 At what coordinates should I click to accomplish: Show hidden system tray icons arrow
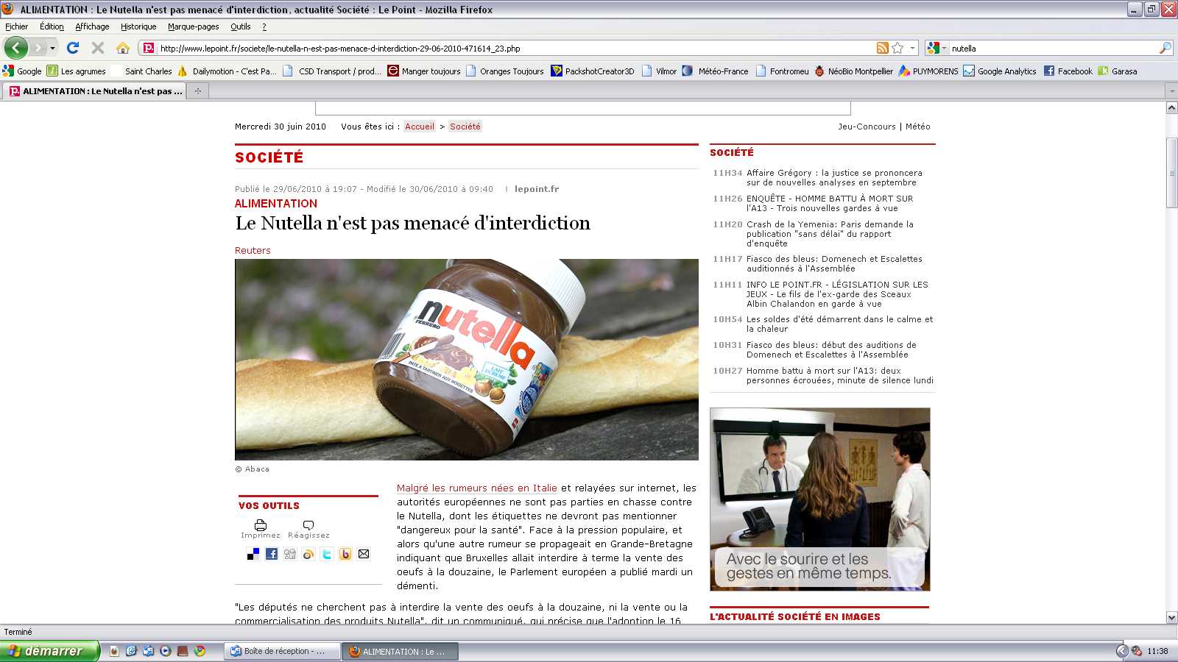tap(1121, 651)
